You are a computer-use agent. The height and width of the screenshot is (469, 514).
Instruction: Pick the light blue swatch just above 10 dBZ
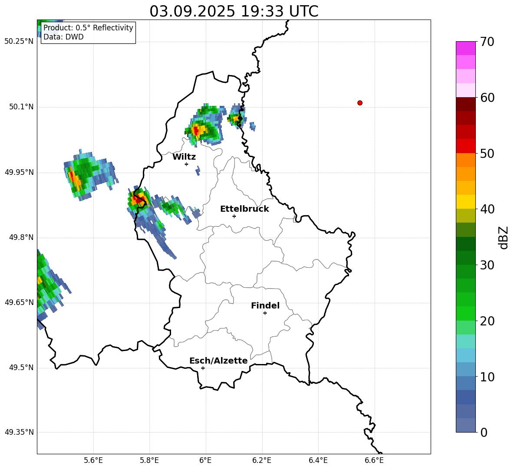(x=465, y=370)
